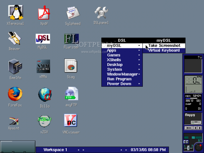This screenshot has width=204, height=153.
Task: Open Sylpheed mail client icon
Action: (71, 14)
